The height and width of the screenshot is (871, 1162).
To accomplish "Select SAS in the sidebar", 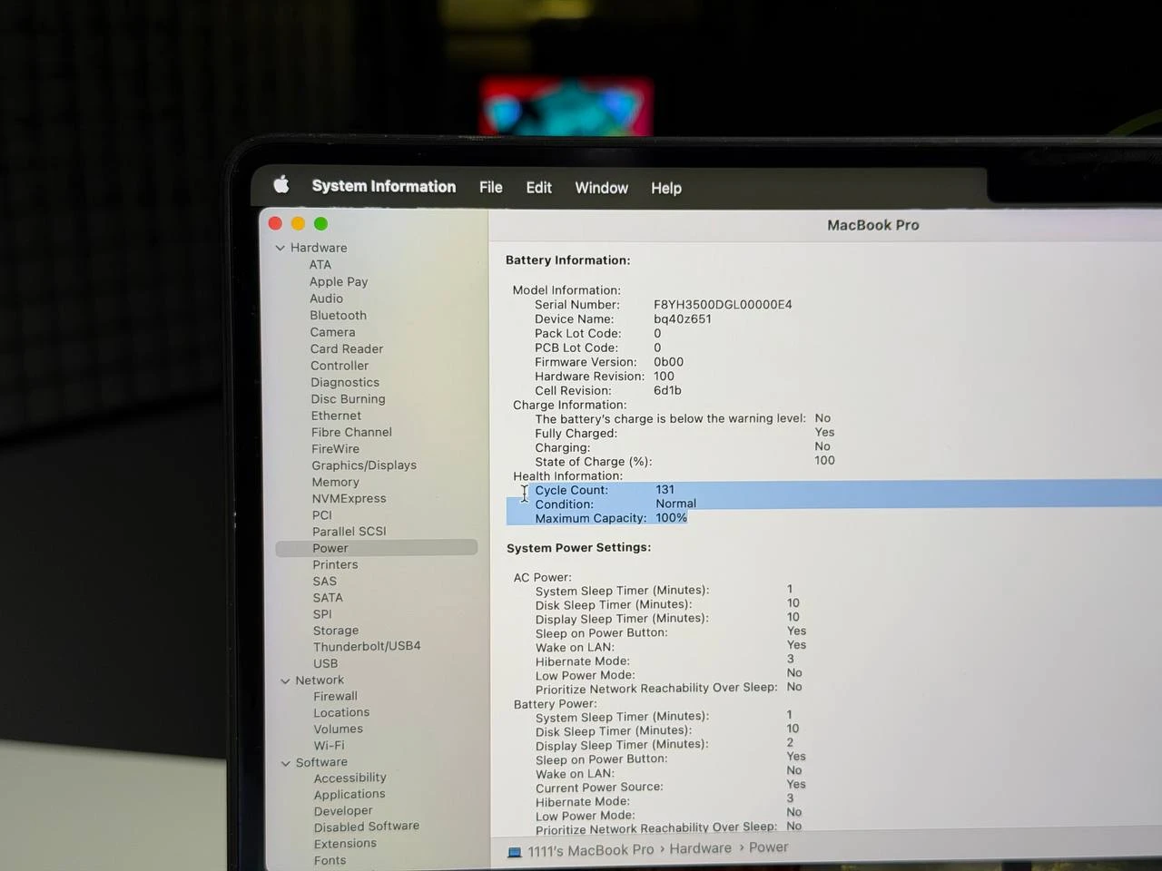I will [x=324, y=582].
